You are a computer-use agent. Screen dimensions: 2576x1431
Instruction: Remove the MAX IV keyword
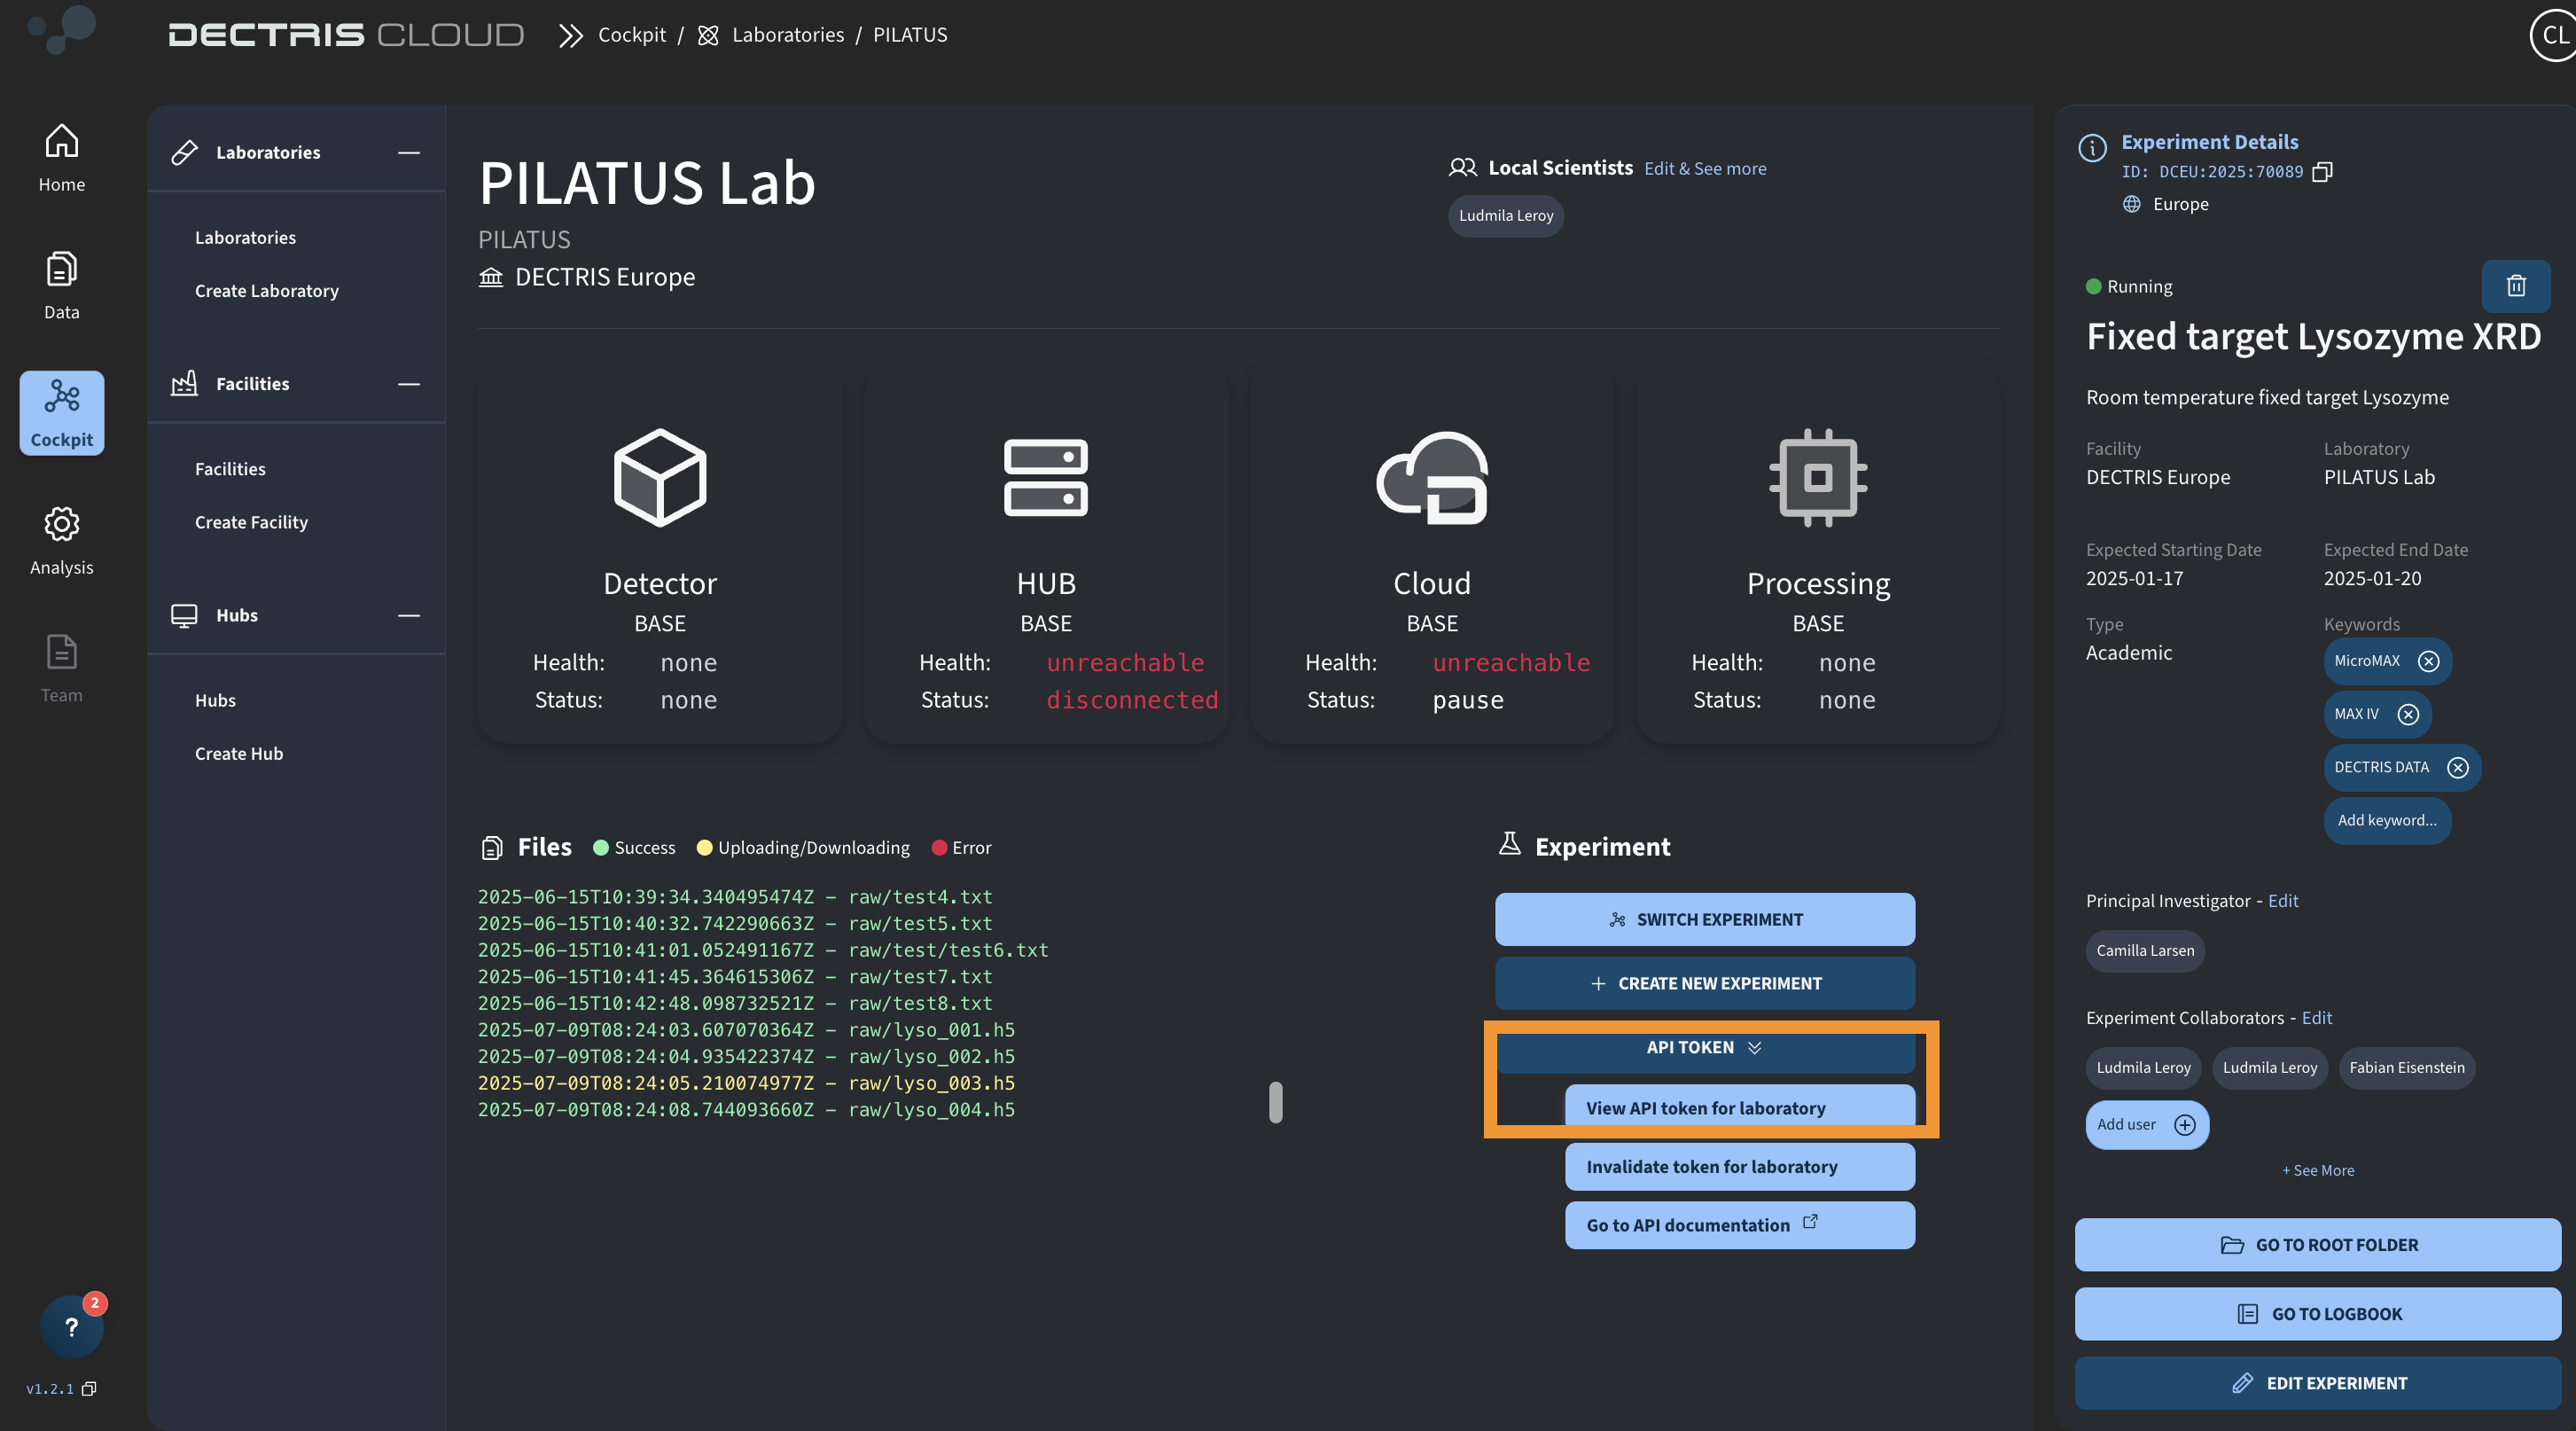coord(2408,714)
